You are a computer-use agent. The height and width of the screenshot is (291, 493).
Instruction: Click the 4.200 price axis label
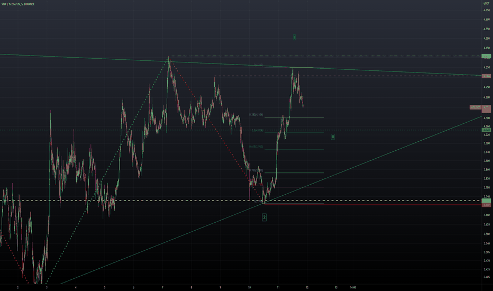pyautogui.click(x=487, y=97)
